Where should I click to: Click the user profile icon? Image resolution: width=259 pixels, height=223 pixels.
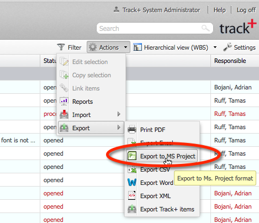[x=117, y=9]
